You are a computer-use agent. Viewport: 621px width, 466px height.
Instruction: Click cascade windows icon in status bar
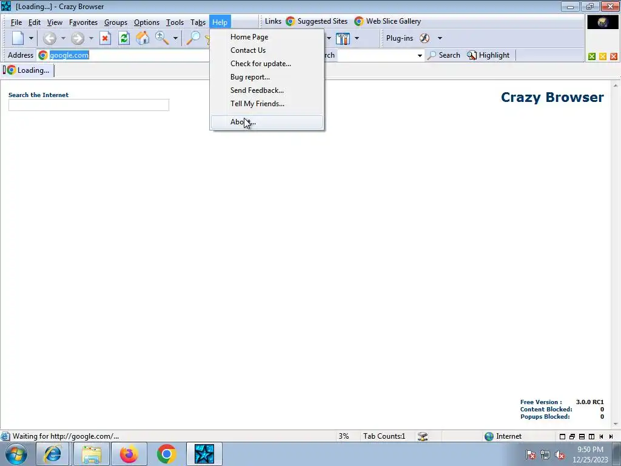[x=572, y=437]
